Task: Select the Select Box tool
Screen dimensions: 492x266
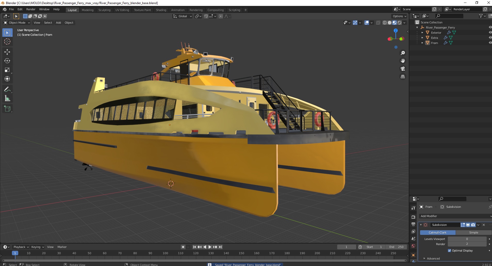Action: (7, 33)
